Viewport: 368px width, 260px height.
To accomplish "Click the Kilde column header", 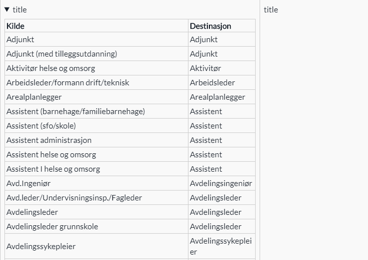I will (15, 26).
